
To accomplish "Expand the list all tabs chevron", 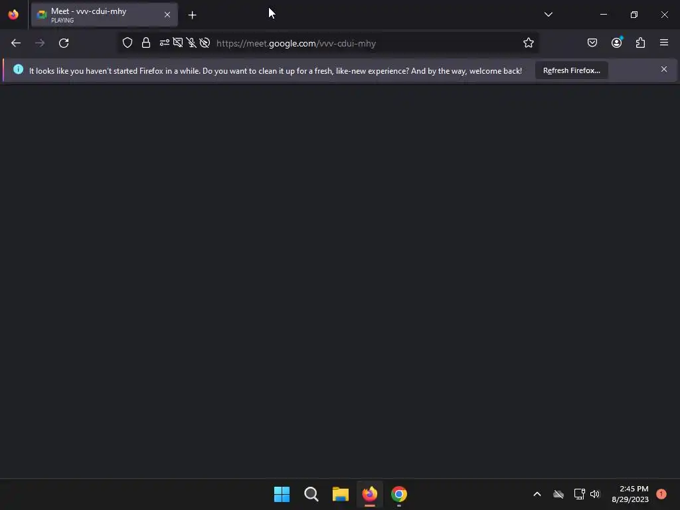I will click(x=548, y=15).
